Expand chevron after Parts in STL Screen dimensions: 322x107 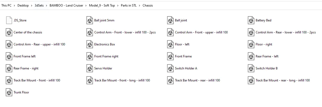point(140,5)
